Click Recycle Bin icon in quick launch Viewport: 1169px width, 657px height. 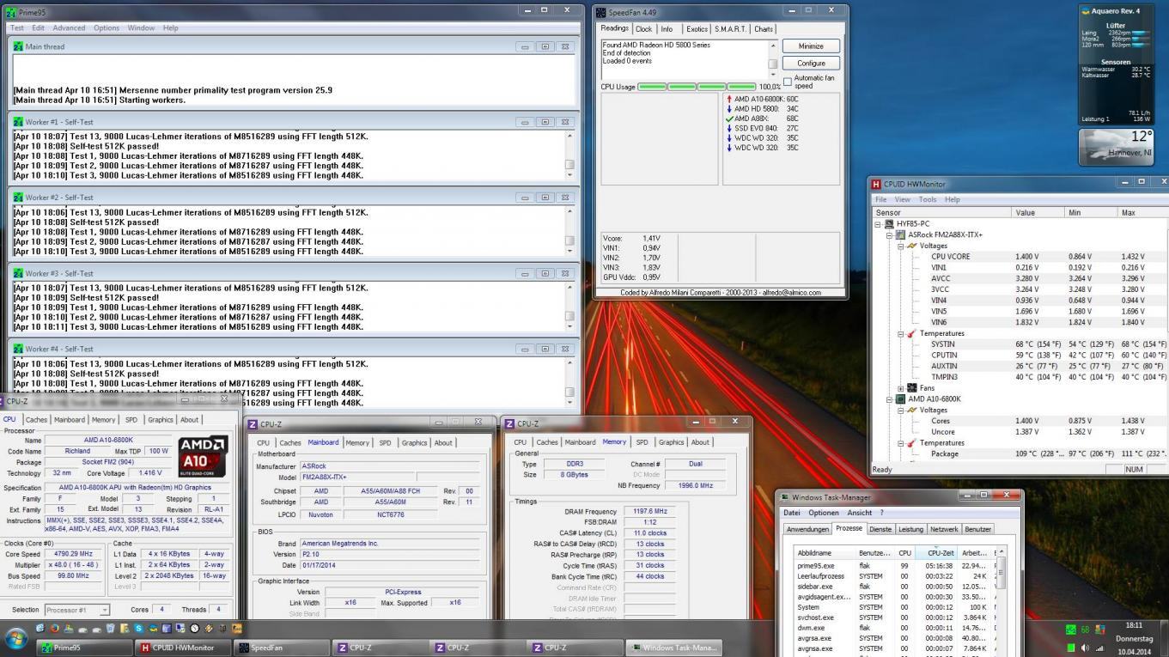click(x=110, y=628)
